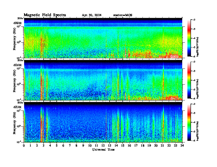Click hour tick label 5 on time axis
Image resolution: width=217 pixels, height=167 pixels.
[x=57, y=145]
